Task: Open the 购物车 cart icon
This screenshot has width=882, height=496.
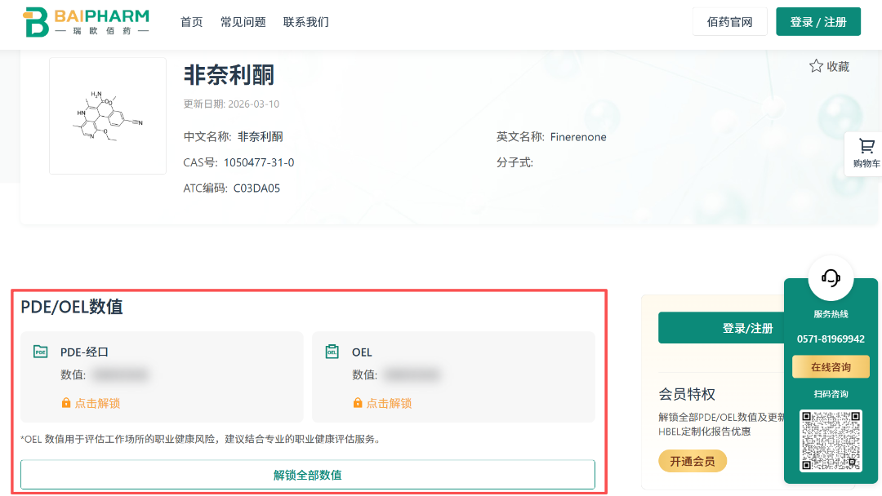Action: click(x=866, y=147)
